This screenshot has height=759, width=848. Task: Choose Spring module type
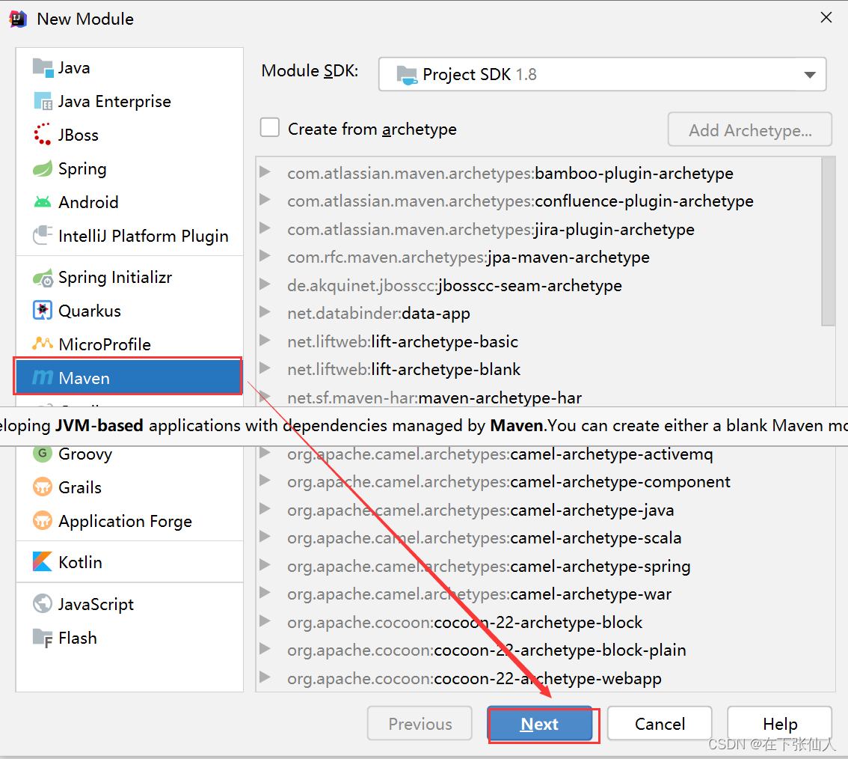tap(129, 168)
